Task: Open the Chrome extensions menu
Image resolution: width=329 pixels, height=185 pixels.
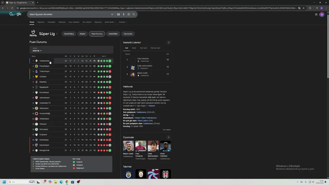Action: click(310, 8)
